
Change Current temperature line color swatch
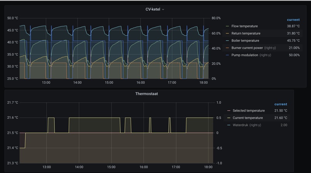(x=229, y=118)
